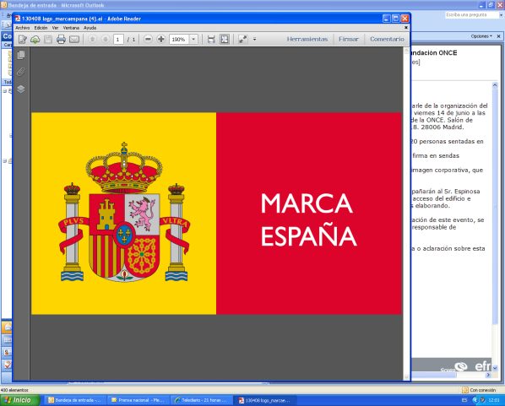Open the zoom percentage dropdown arrow
Image resolution: width=505 pixels, height=406 pixels.
[x=193, y=40]
